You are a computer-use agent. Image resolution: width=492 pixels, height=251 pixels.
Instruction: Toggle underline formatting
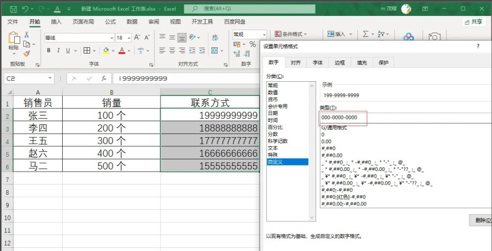(x=68, y=50)
